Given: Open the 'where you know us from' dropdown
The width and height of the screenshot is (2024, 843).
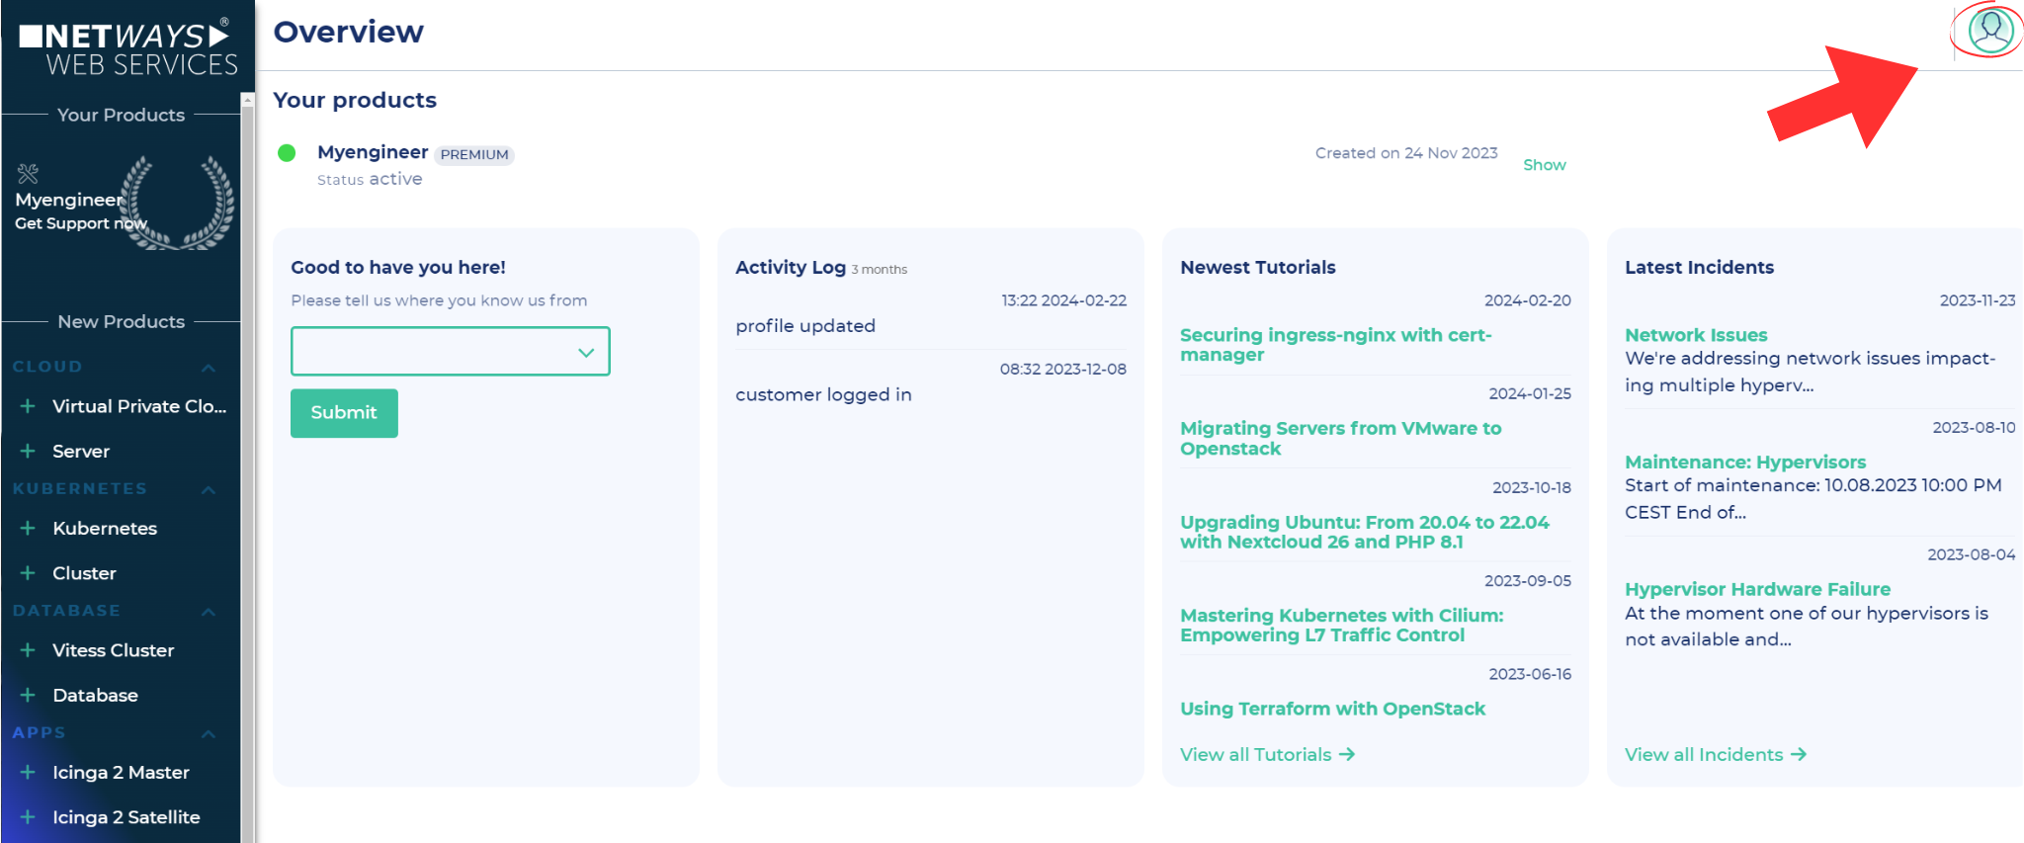Looking at the screenshot, I should (x=450, y=352).
